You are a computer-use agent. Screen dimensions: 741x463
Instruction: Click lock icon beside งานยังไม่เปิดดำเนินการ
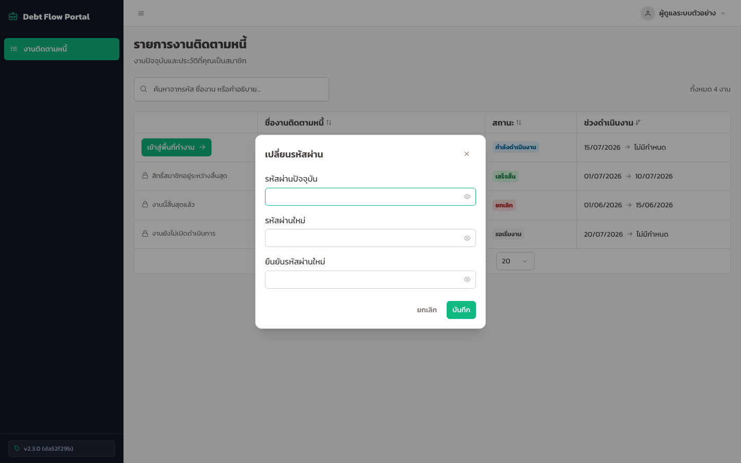coord(145,233)
